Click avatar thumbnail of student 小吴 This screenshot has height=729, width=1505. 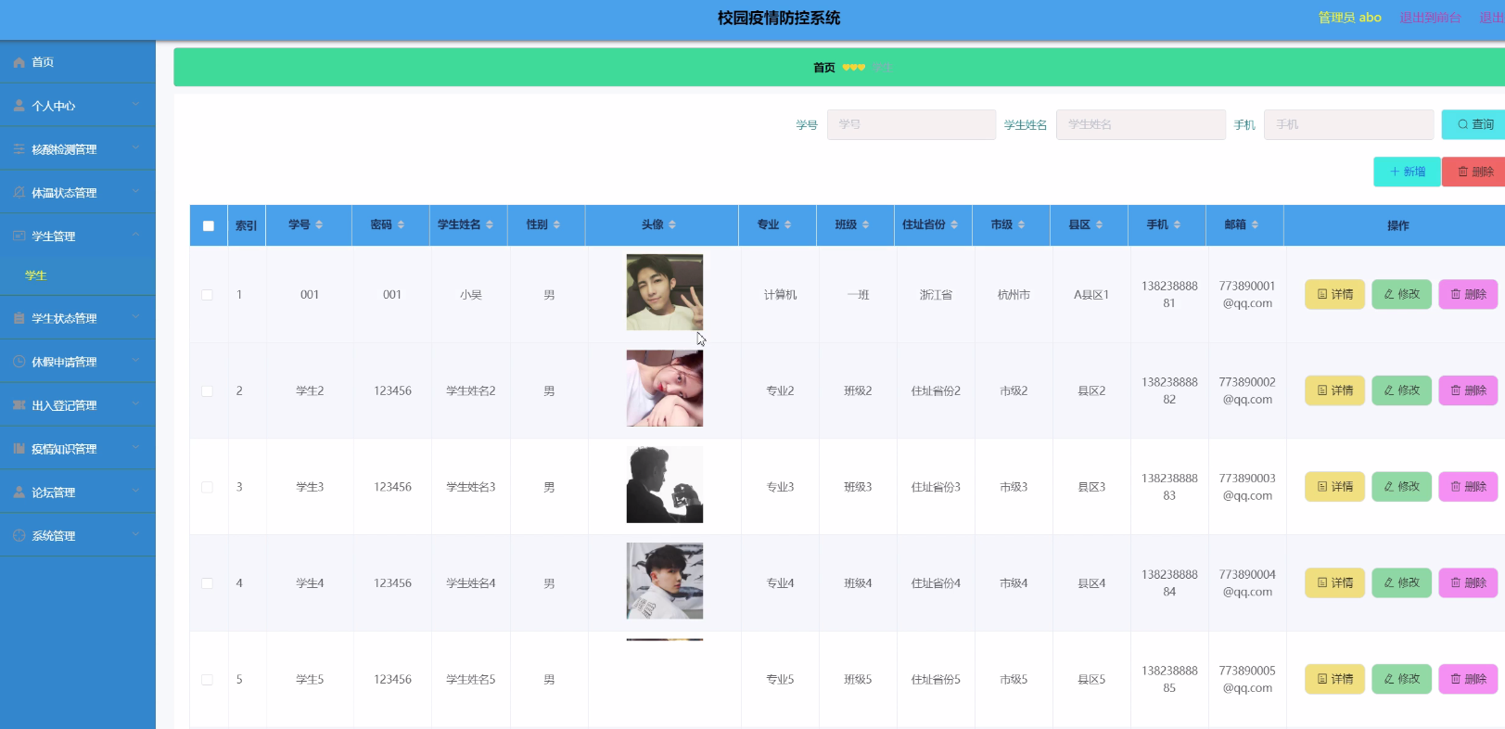coord(664,292)
